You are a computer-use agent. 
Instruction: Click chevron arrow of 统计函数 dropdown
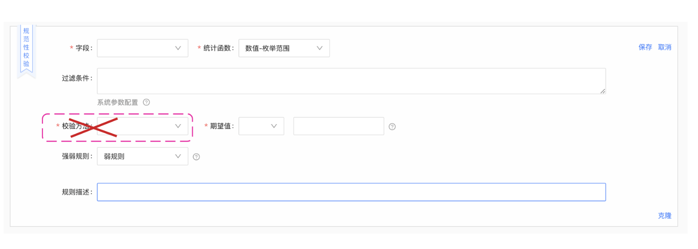pos(320,48)
